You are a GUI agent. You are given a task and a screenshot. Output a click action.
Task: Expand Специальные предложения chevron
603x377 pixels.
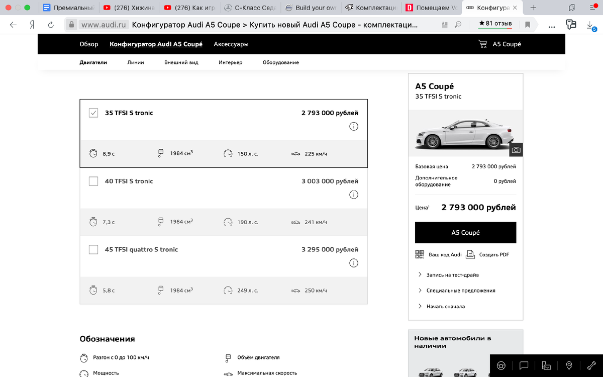pyautogui.click(x=420, y=291)
